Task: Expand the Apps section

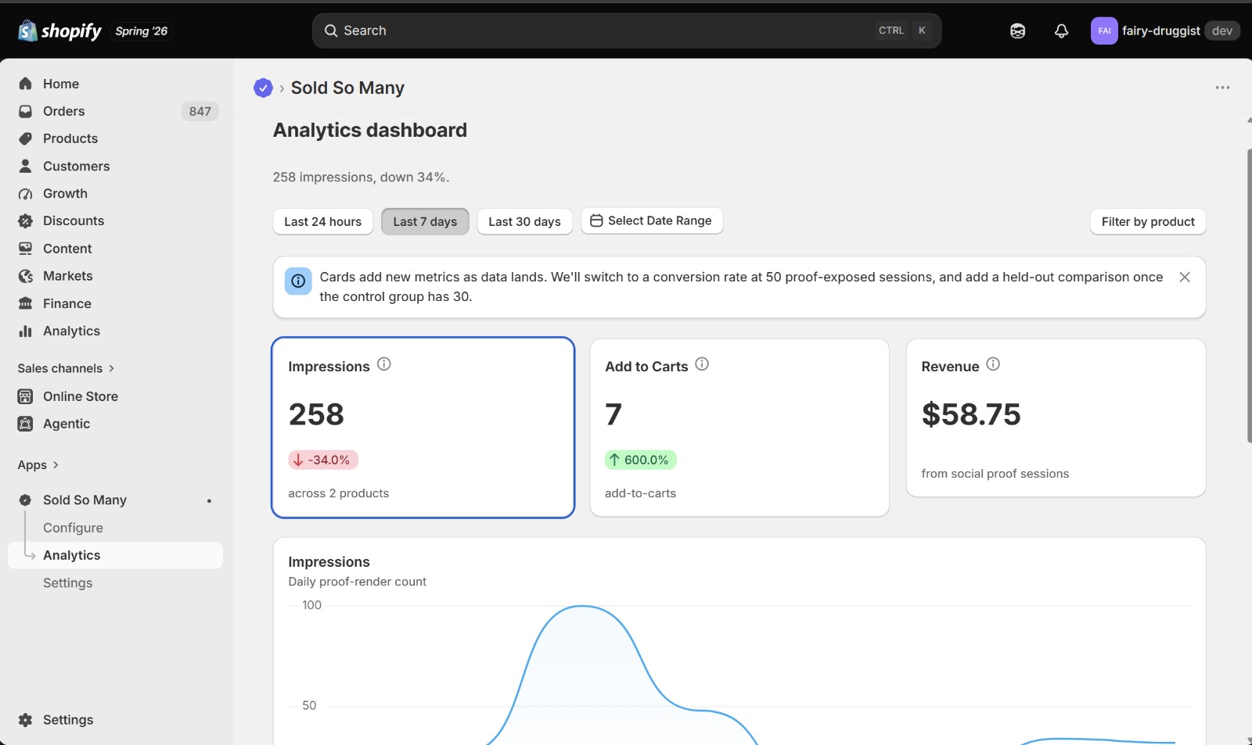Action: [38, 465]
